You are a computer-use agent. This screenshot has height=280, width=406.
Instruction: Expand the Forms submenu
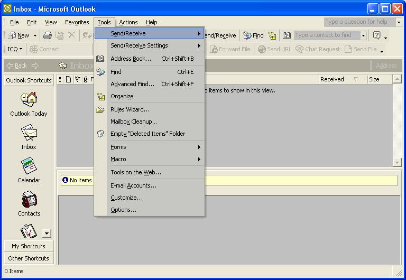tap(150, 147)
